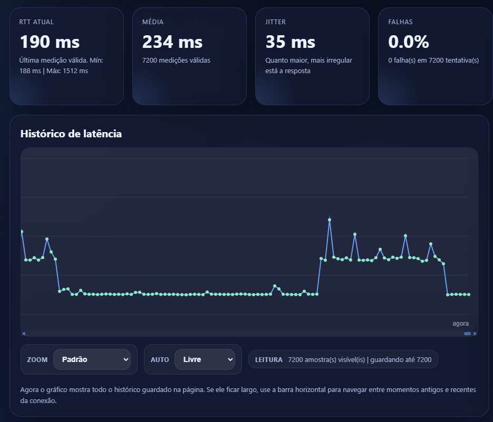Select the RTT ATUAL stat card
Viewport: 493px width, 422px height.
[66, 55]
